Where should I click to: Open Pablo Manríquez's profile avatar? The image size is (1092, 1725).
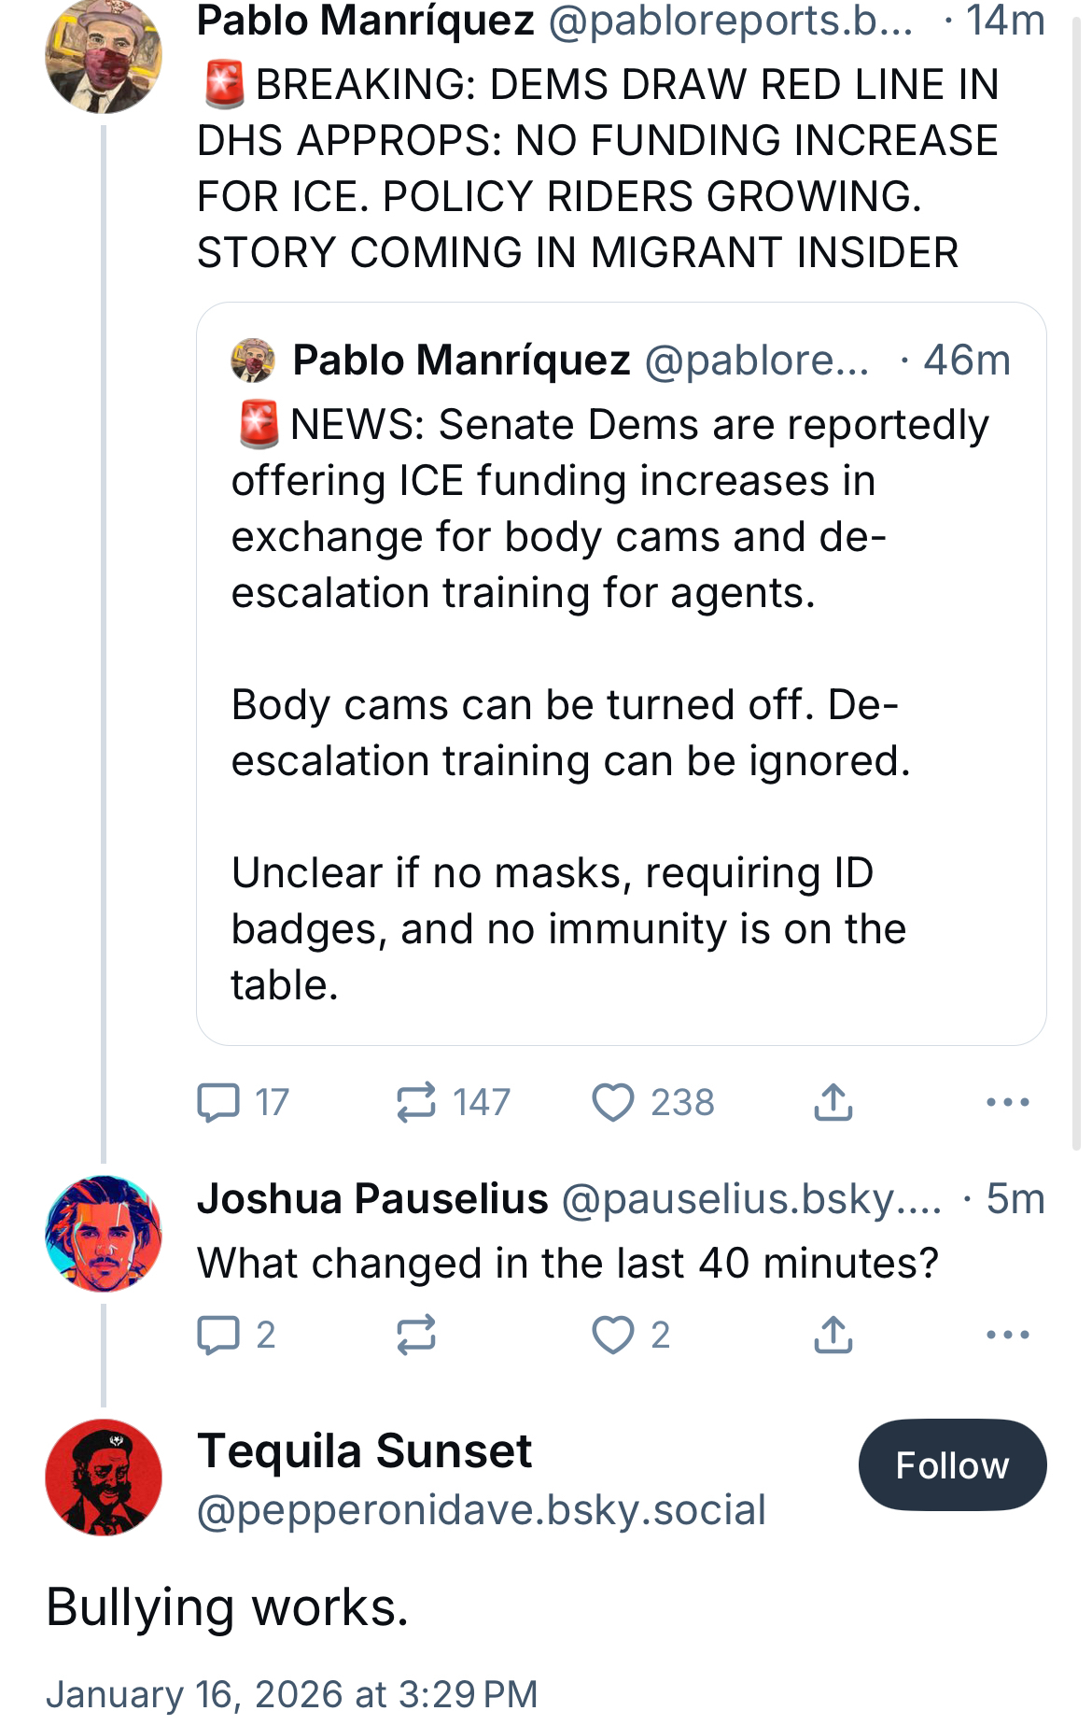coord(104,56)
